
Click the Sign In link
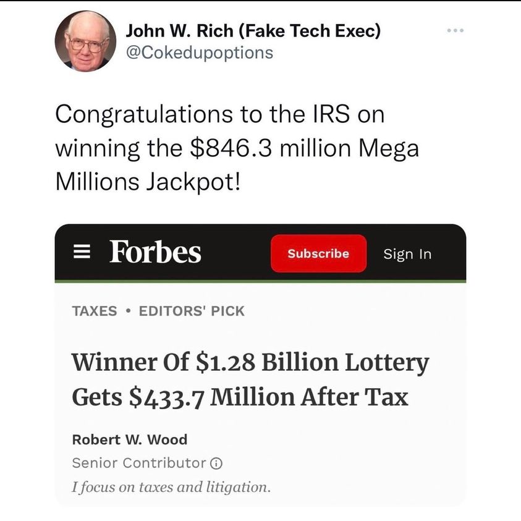407,254
